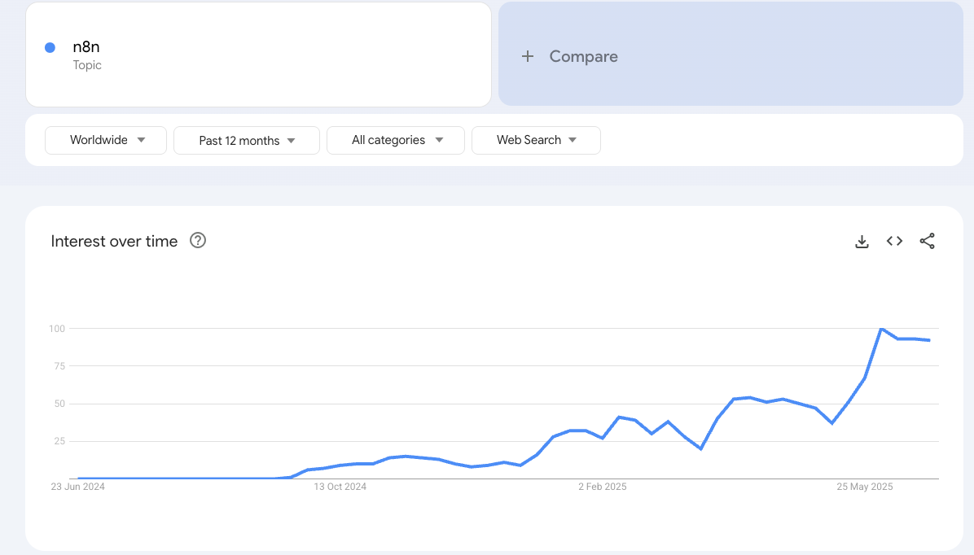Click the Topic label under n8n
Screen dimensions: 974x555
coord(87,65)
